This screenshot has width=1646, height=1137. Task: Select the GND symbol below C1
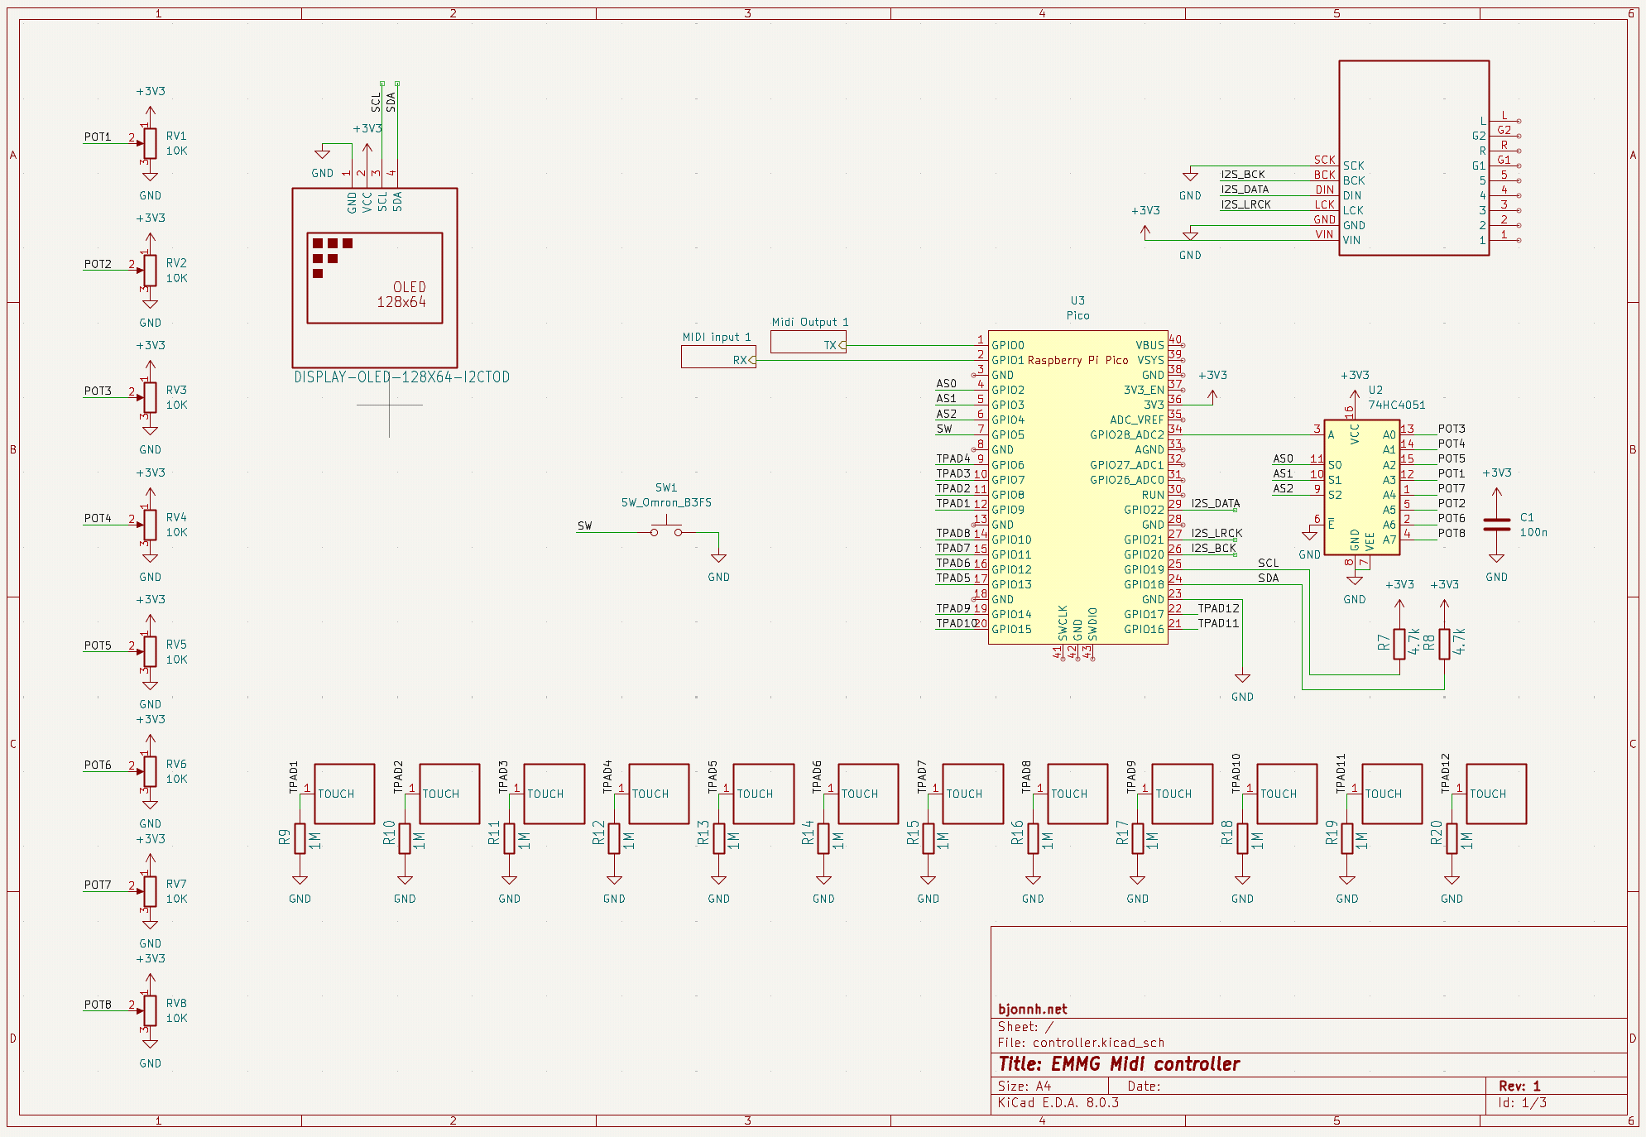1496,566
